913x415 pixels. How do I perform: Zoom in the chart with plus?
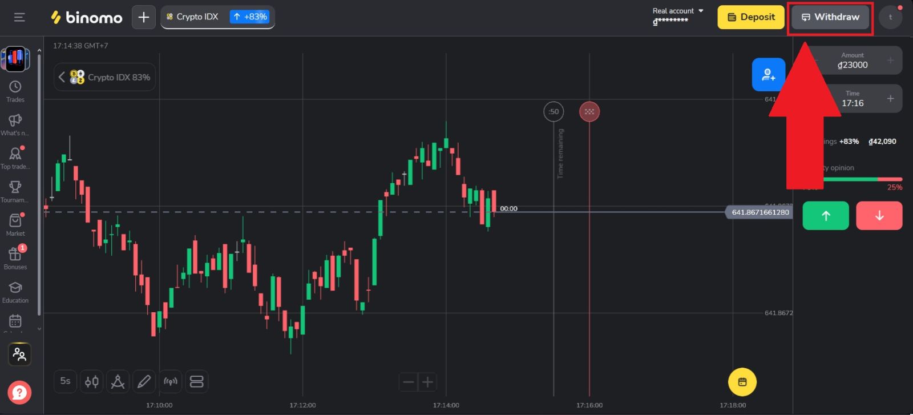427,382
